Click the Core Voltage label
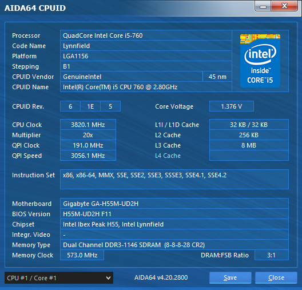This screenshot has width=302, height=290. 174,106
